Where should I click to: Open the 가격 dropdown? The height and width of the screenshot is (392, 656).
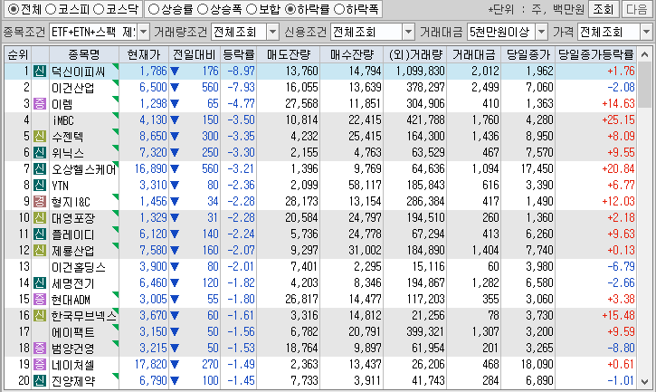tap(646, 32)
